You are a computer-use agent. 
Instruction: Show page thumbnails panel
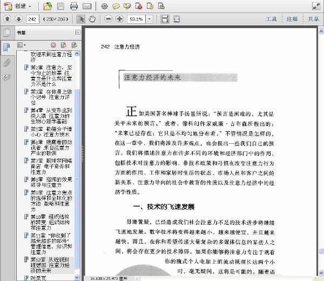tap(7, 32)
